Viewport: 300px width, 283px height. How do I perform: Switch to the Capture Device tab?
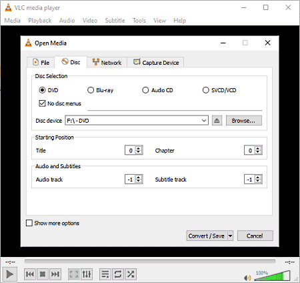pos(156,62)
